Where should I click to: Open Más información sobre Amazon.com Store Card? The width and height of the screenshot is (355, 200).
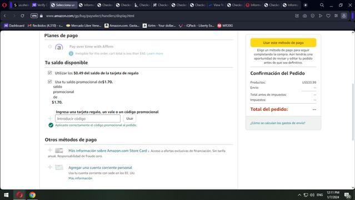pyautogui.click(x=108, y=151)
